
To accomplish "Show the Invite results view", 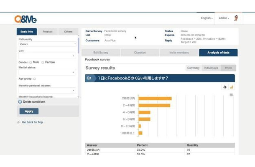I will [x=229, y=68].
